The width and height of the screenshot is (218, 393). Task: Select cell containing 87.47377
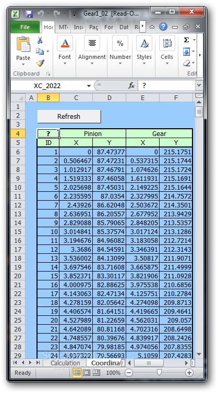pyautogui.click(x=109, y=152)
